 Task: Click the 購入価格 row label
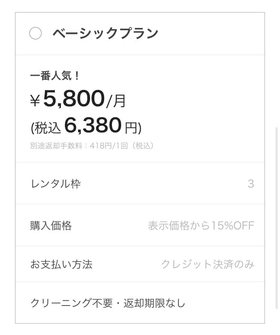pos(51,226)
